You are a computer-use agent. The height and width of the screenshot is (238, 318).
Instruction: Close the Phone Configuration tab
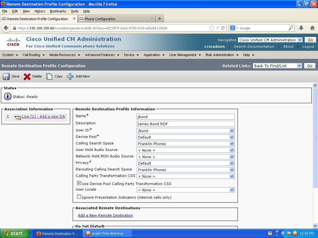tap(152, 19)
